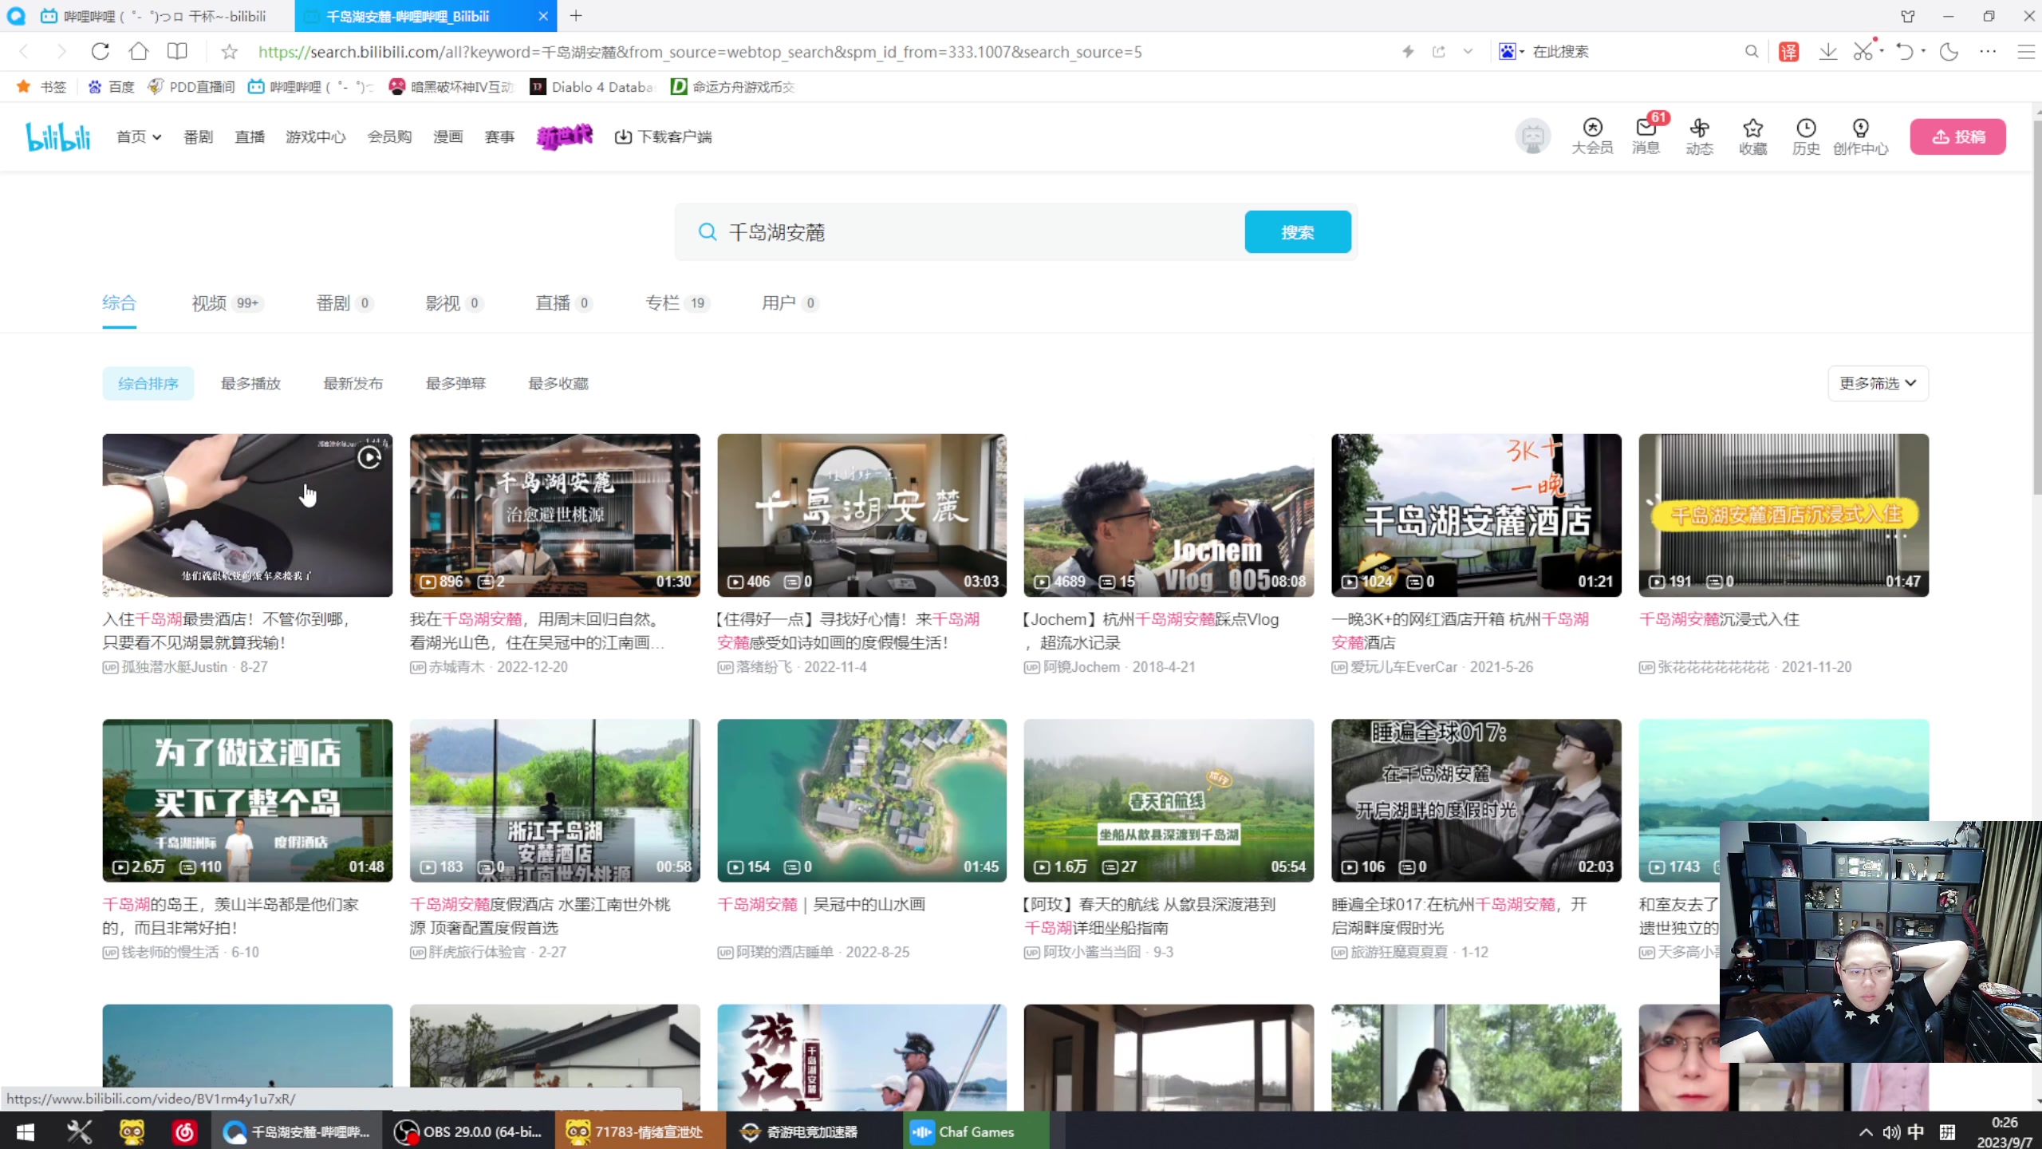Open the 大会员 icon
This screenshot has height=1149, width=2042.
coord(1592,136)
